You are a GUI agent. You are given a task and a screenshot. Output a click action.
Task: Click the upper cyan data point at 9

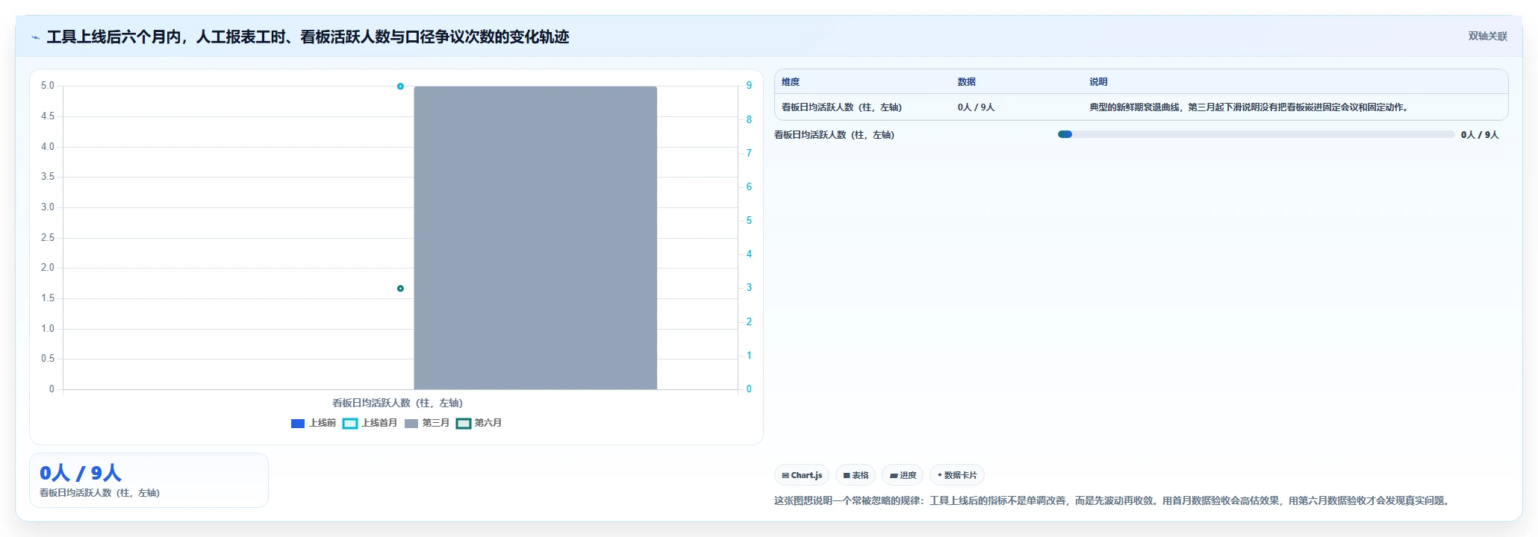(400, 87)
